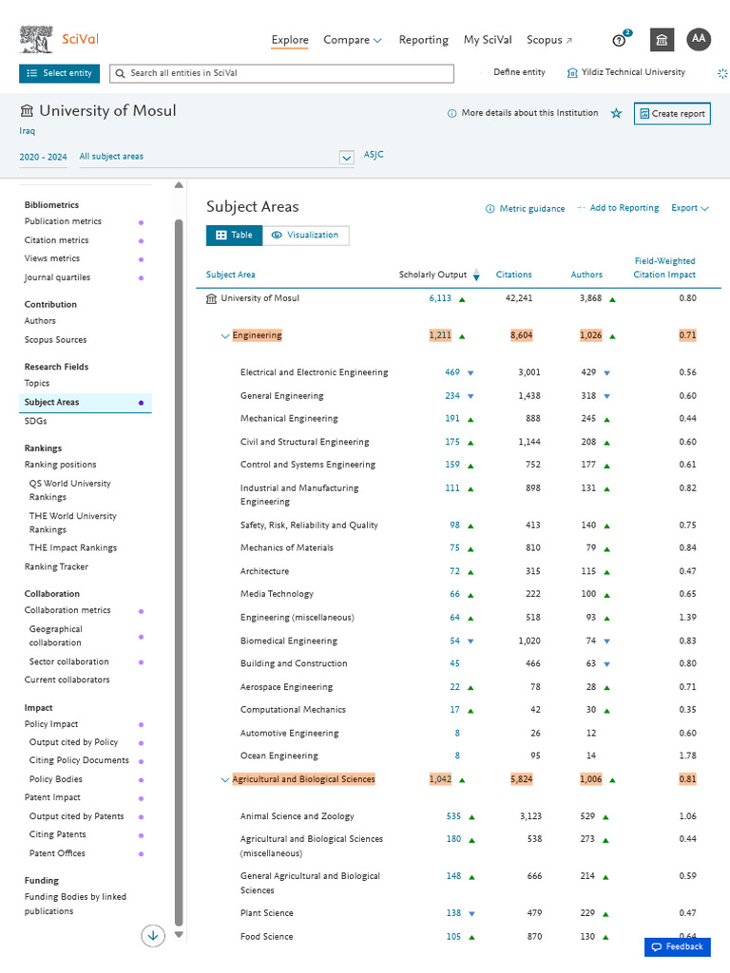Click the institution building icon button in header
This screenshot has width=730, height=973.
(662, 40)
